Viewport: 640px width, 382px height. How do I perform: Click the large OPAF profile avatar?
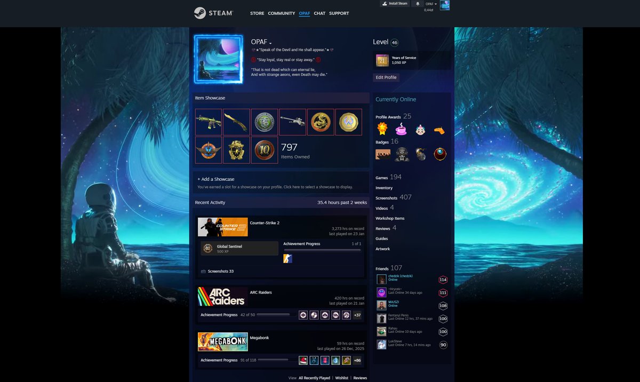[219, 60]
